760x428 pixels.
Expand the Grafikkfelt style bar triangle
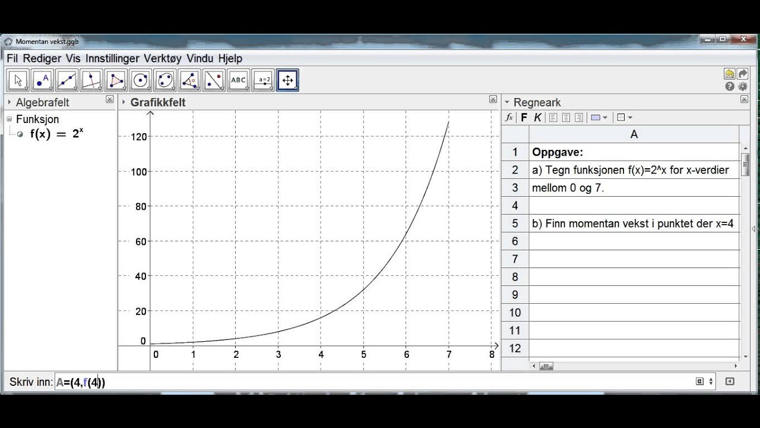click(124, 102)
